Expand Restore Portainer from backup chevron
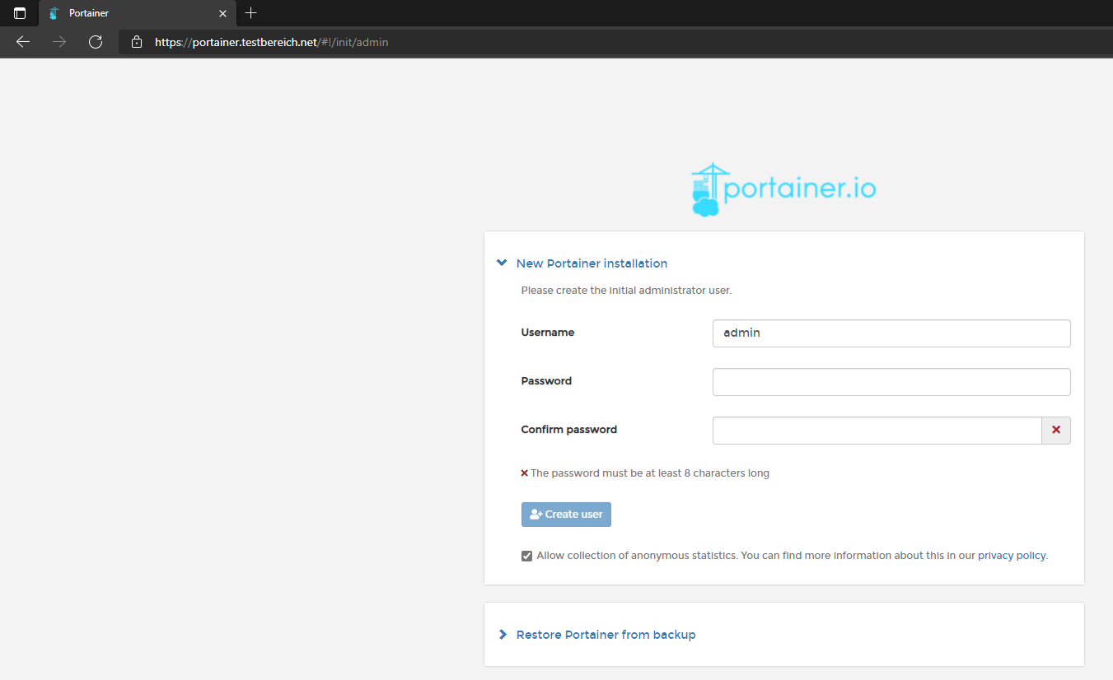 [x=503, y=635]
